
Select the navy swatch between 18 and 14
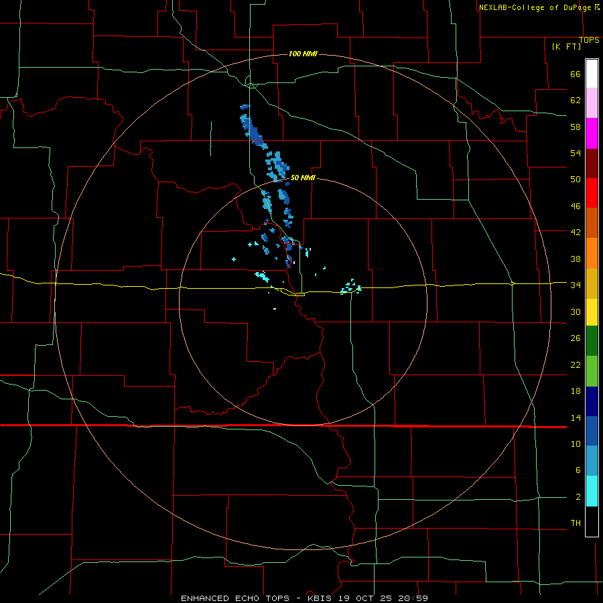[592, 401]
